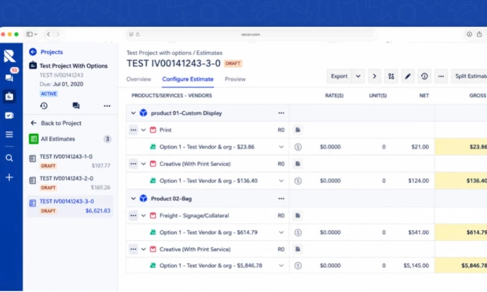The height and width of the screenshot is (292, 487).
Task: Click the $124.00 net value
Action: pyautogui.click(x=418, y=181)
